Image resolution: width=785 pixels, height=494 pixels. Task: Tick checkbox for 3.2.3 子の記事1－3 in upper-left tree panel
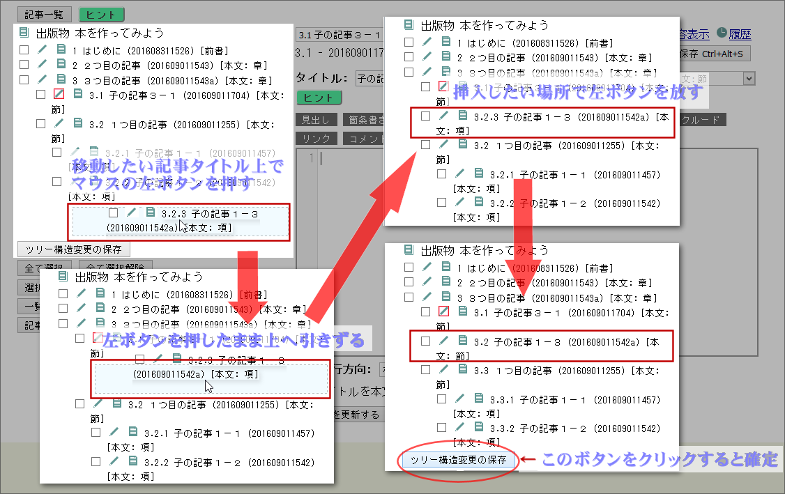(114, 213)
